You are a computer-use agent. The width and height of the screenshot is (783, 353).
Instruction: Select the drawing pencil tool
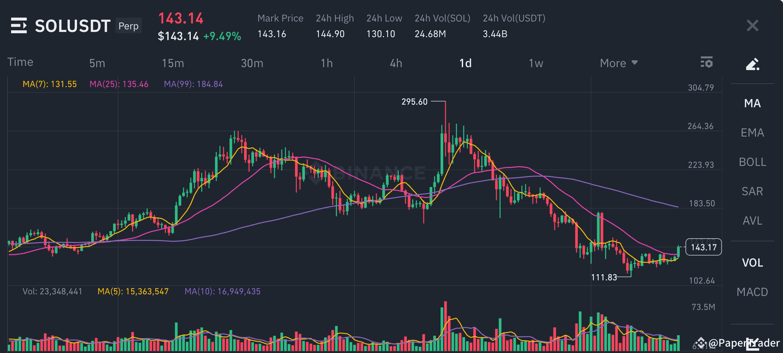[752, 64]
